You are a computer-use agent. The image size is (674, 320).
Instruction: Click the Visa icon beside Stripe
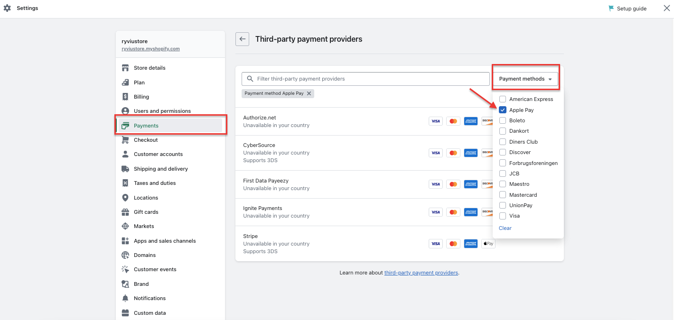(435, 243)
